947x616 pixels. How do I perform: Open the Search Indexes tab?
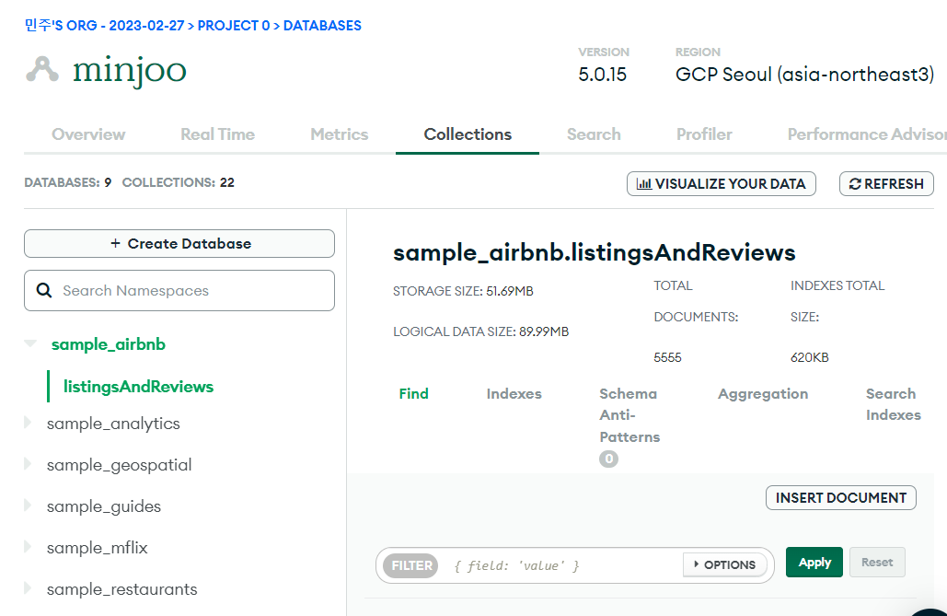[894, 404]
